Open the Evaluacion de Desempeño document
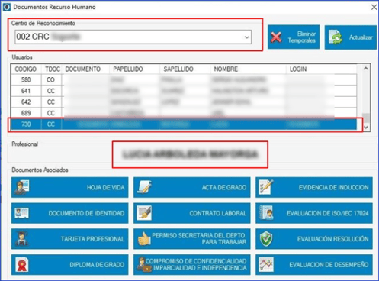The height and width of the screenshot is (281, 379). click(314, 265)
